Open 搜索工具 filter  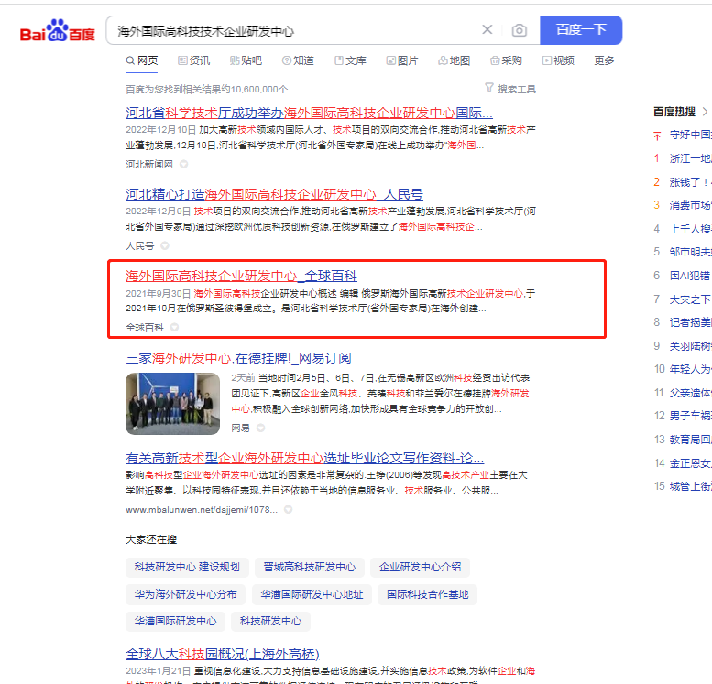[x=510, y=89]
